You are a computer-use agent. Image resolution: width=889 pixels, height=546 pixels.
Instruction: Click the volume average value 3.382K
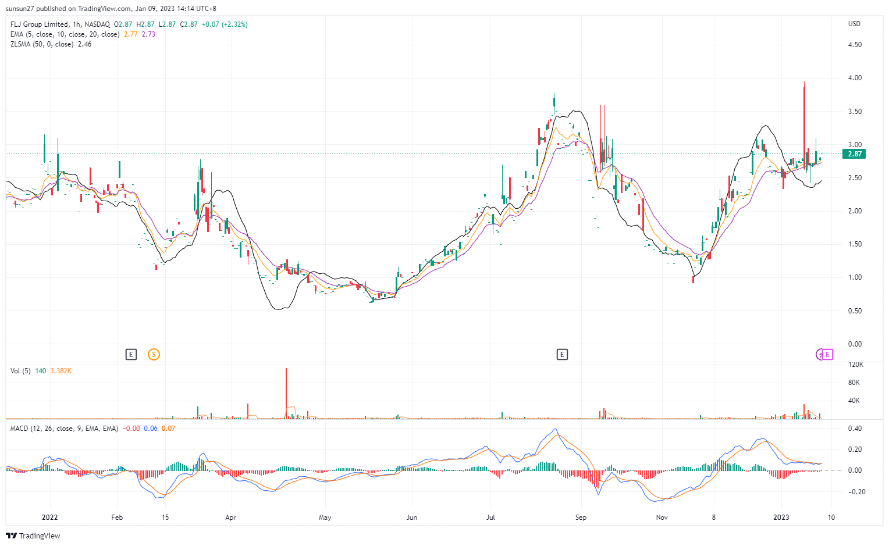click(x=61, y=371)
